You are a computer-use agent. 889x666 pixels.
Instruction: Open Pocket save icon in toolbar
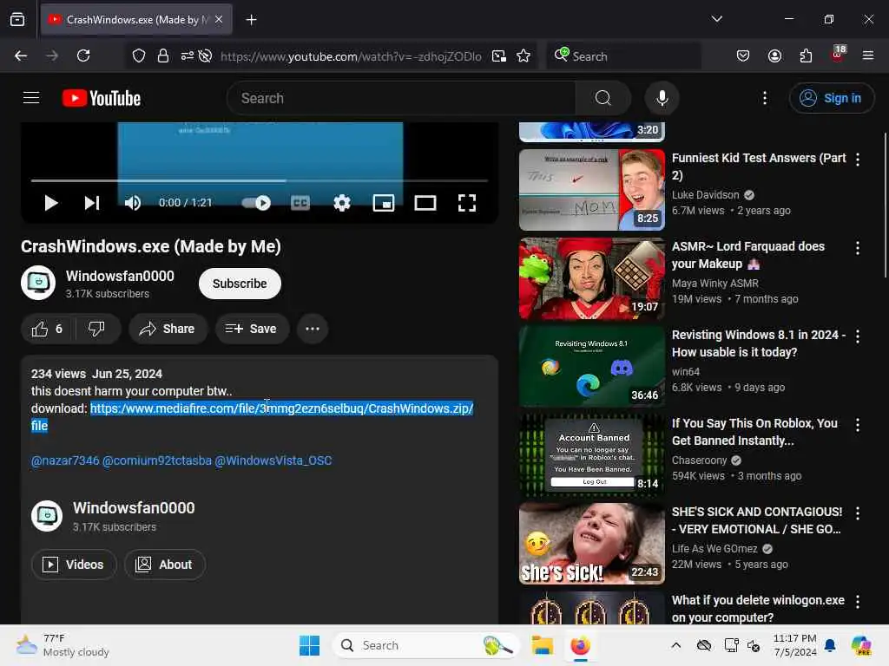(743, 55)
